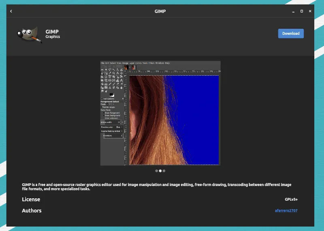Click the blue-background hair screenshot preview
Viewport: 324px width, 231px height.
174,120
